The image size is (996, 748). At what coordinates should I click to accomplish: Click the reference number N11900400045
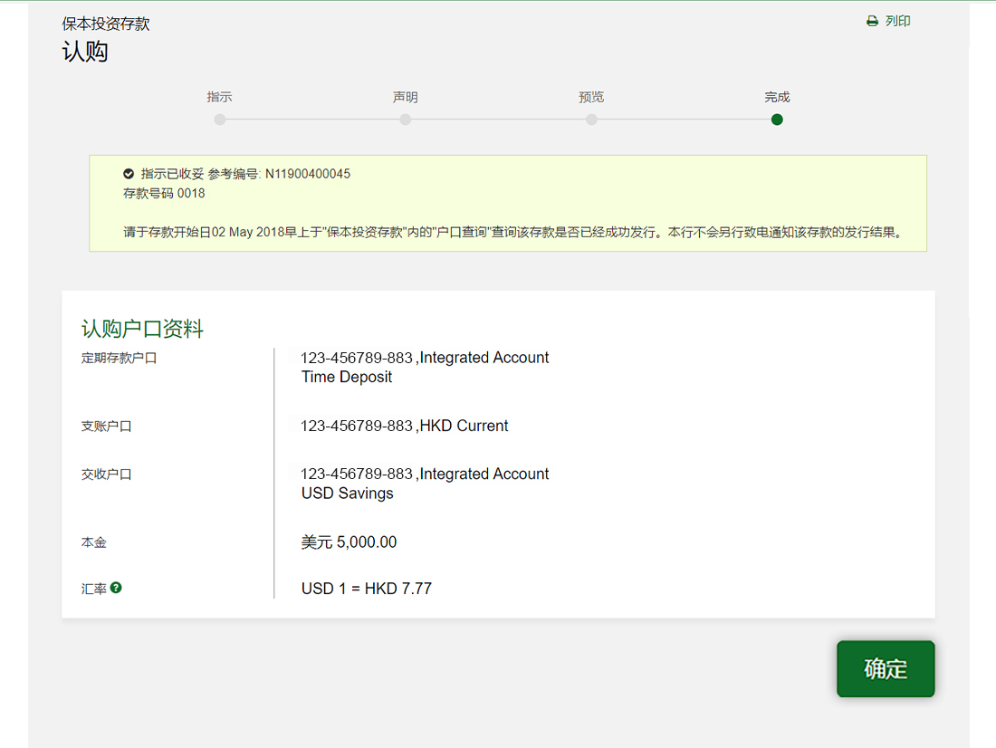[x=308, y=173]
